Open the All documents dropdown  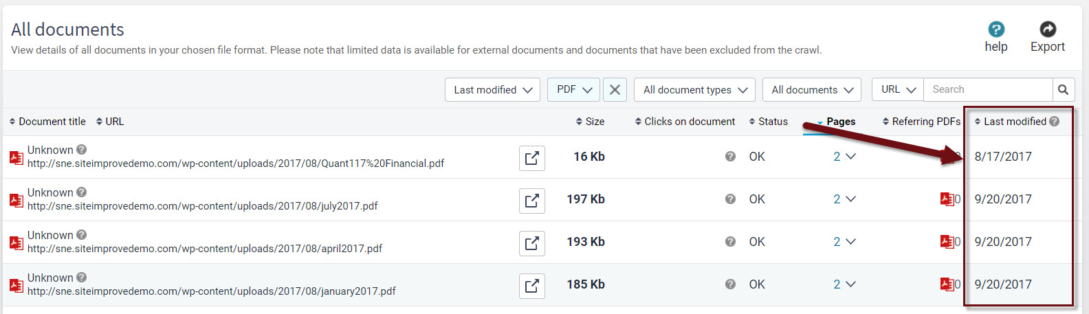click(811, 90)
